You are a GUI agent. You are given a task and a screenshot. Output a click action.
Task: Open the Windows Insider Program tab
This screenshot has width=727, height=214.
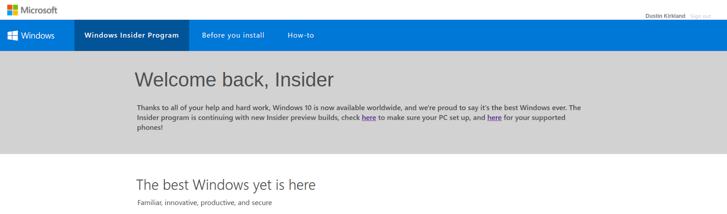click(x=132, y=35)
